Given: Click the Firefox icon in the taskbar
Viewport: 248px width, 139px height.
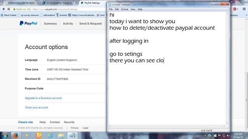Looking at the screenshot, I should pyautogui.click(x=16, y=136).
